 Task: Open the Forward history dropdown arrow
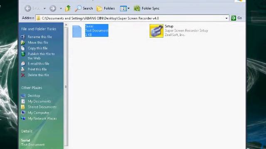click(61, 8)
